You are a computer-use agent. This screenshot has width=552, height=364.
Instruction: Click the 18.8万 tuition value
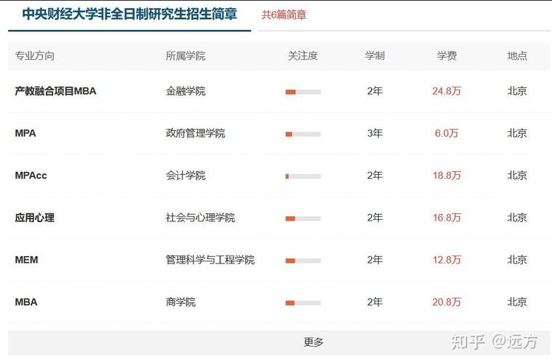point(447,175)
